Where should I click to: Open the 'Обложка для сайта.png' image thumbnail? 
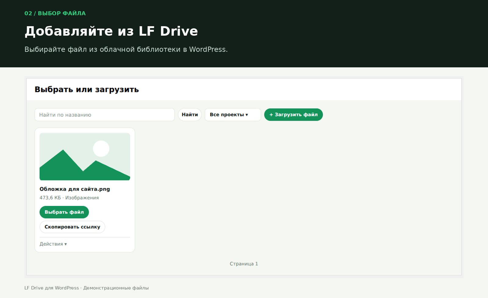pos(85,157)
